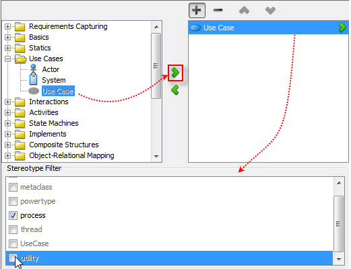The height and width of the screenshot is (269, 351).
Task: Click the plus add button
Action: point(197,10)
